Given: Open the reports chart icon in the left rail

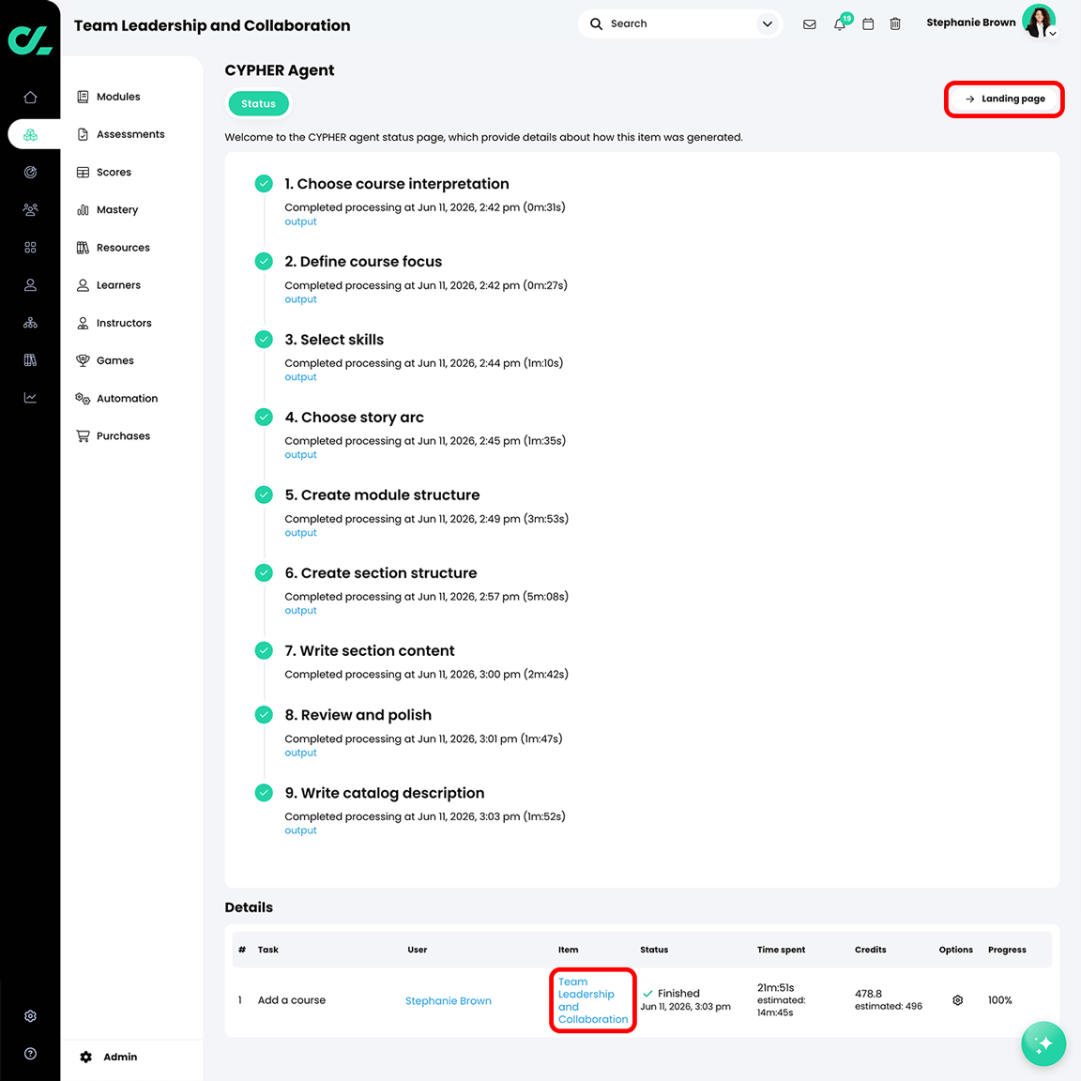Looking at the screenshot, I should click(30, 398).
